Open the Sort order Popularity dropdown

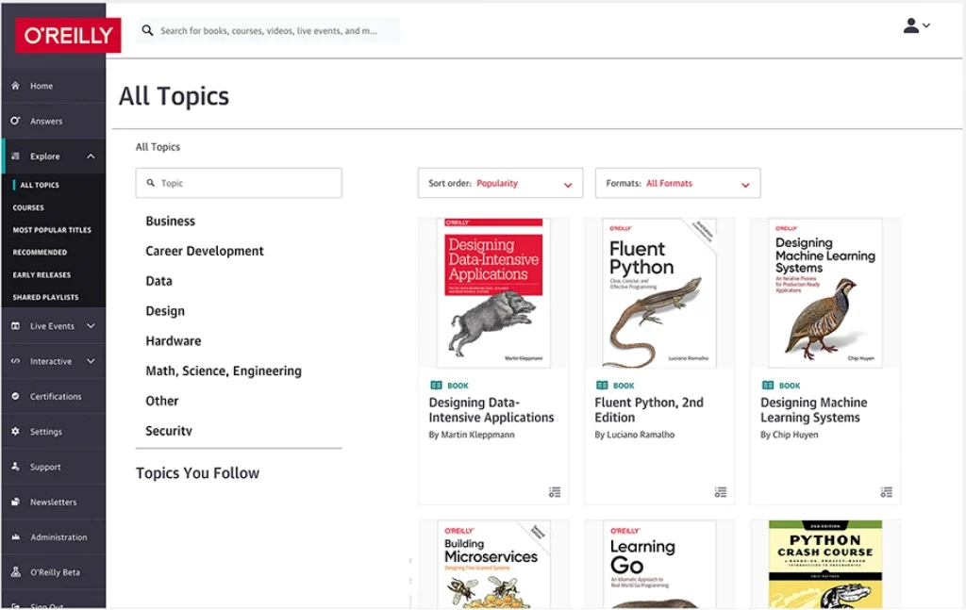click(500, 184)
